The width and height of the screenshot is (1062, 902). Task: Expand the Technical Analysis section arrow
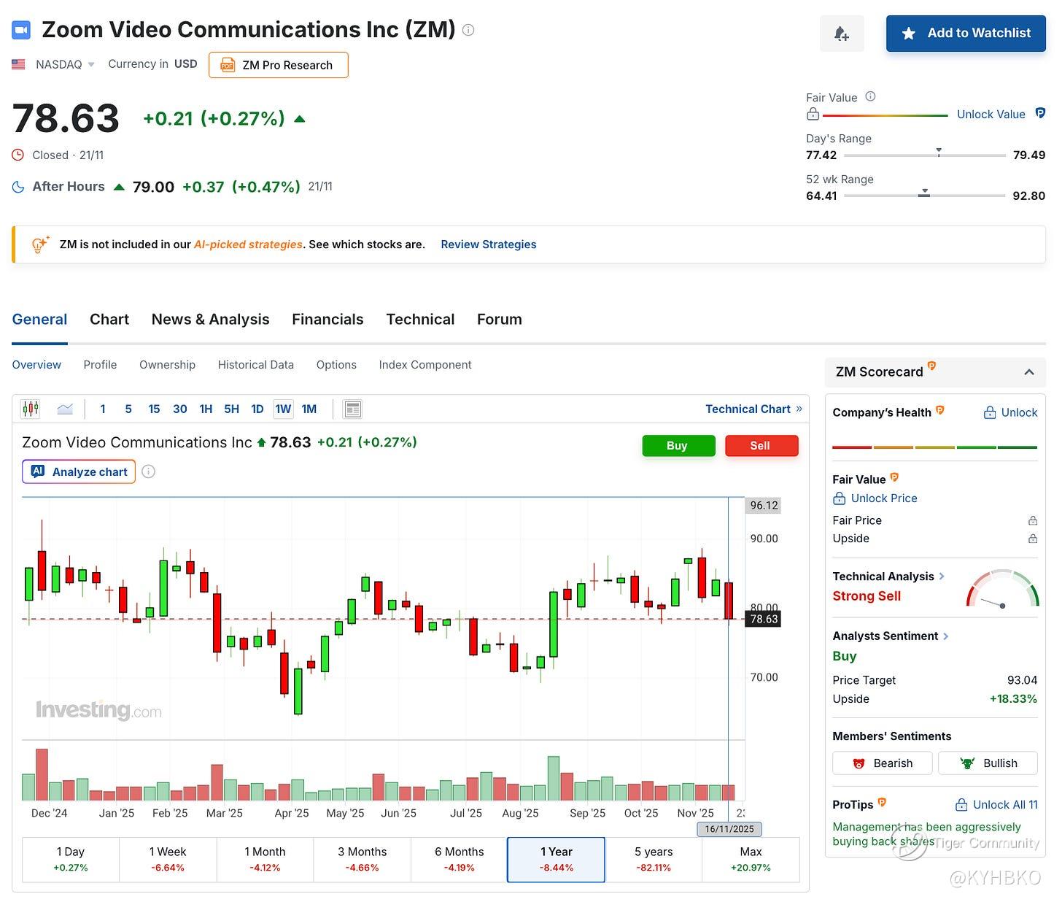pos(942,577)
